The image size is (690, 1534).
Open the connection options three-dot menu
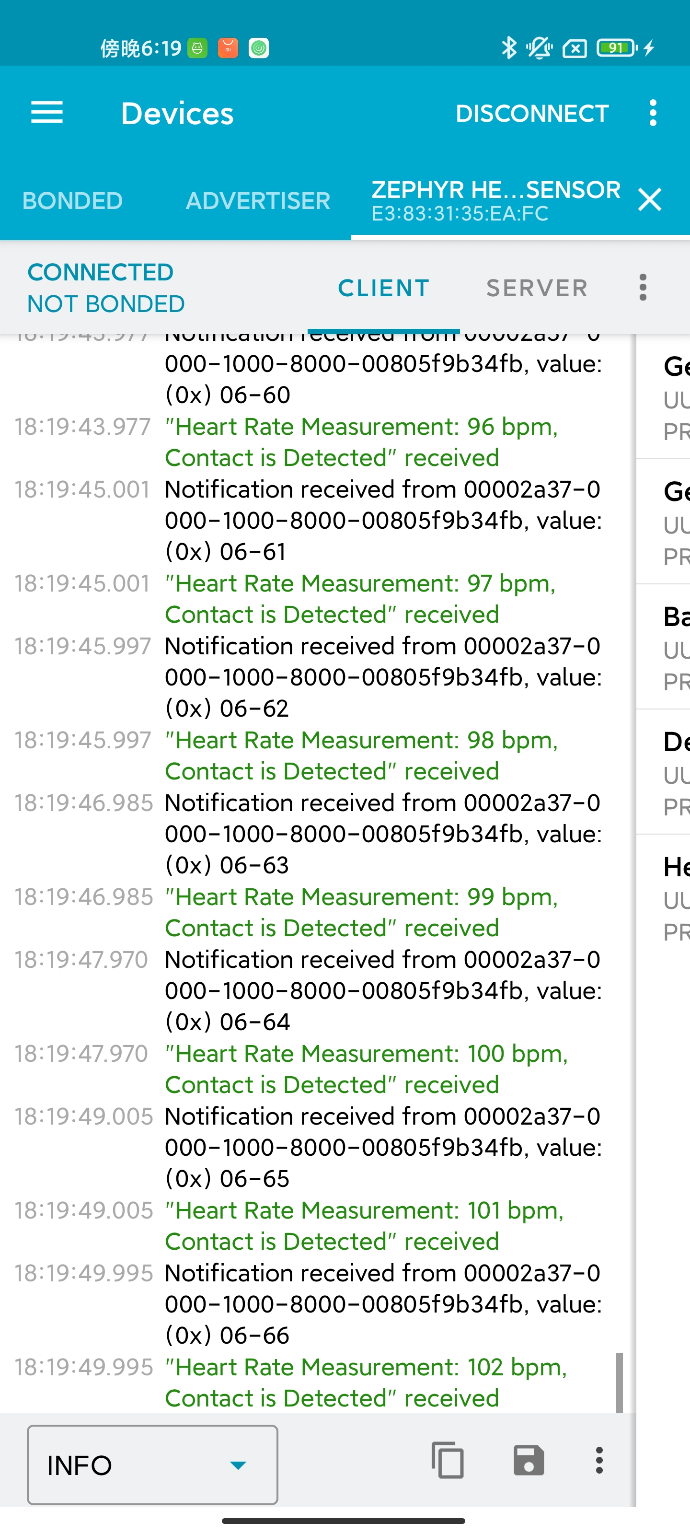643,288
